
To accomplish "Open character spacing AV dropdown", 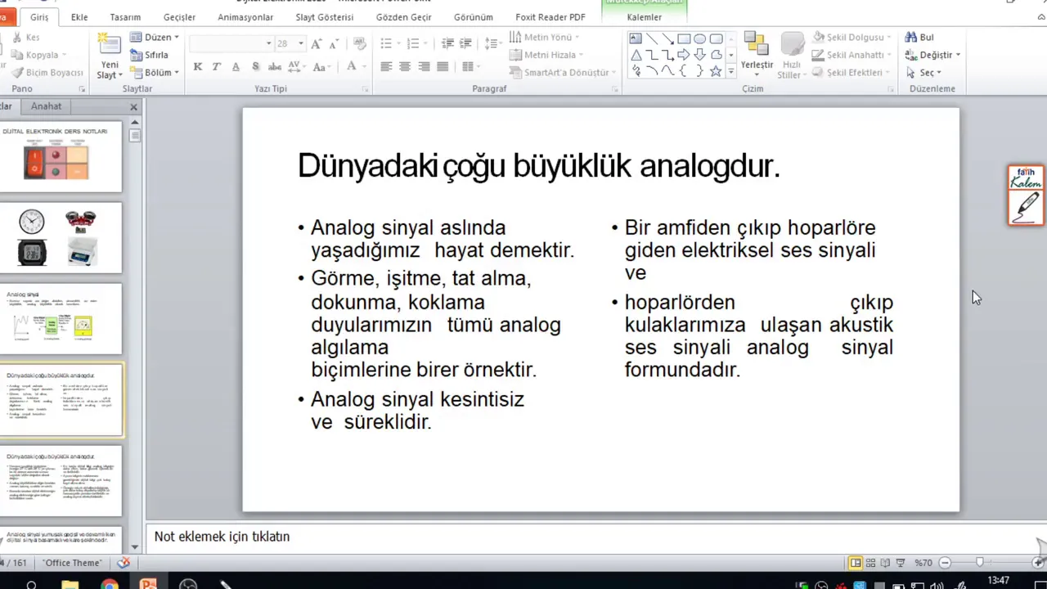I will (x=298, y=67).
